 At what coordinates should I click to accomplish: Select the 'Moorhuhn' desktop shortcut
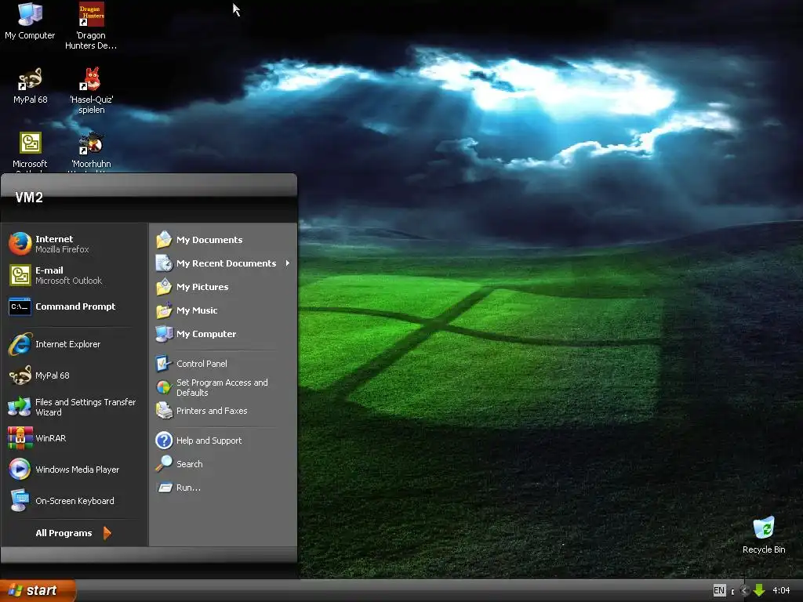point(91,151)
